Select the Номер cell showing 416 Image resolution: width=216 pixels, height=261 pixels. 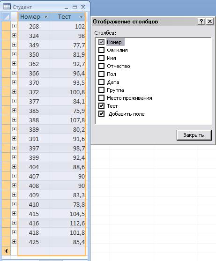(34, 223)
